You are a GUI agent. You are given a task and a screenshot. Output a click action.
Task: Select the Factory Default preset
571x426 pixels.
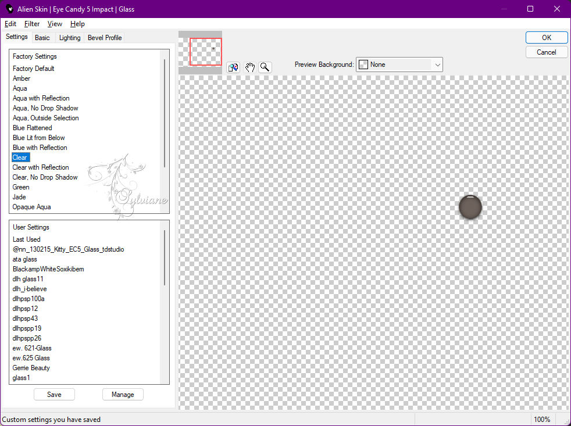click(x=34, y=69)
